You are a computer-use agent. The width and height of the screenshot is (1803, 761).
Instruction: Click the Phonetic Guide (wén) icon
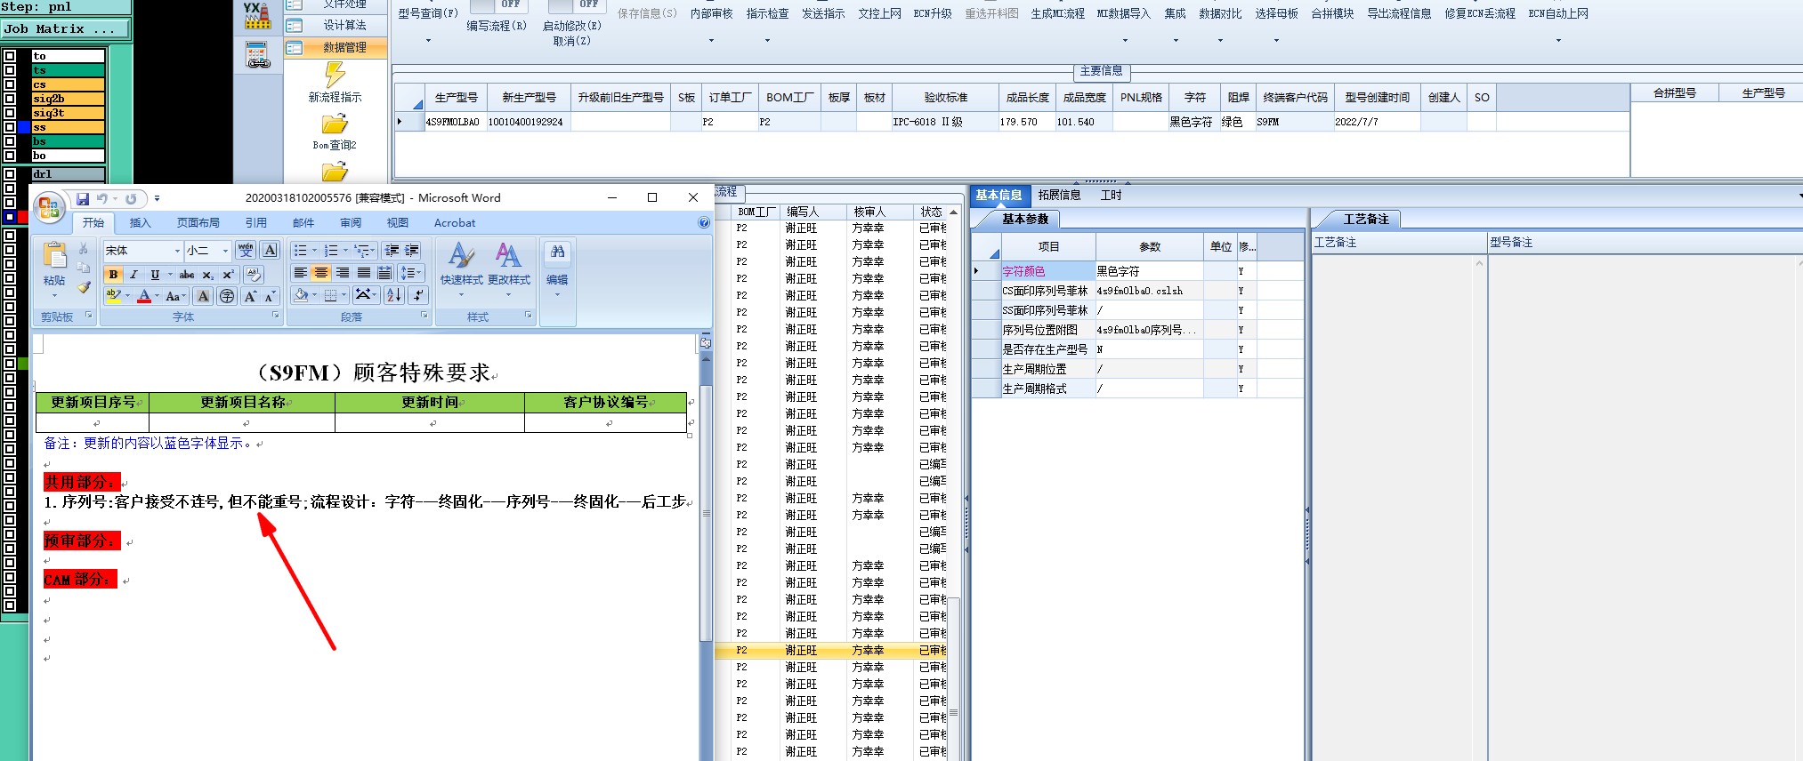pyautogui.click(x=246, y=251)
